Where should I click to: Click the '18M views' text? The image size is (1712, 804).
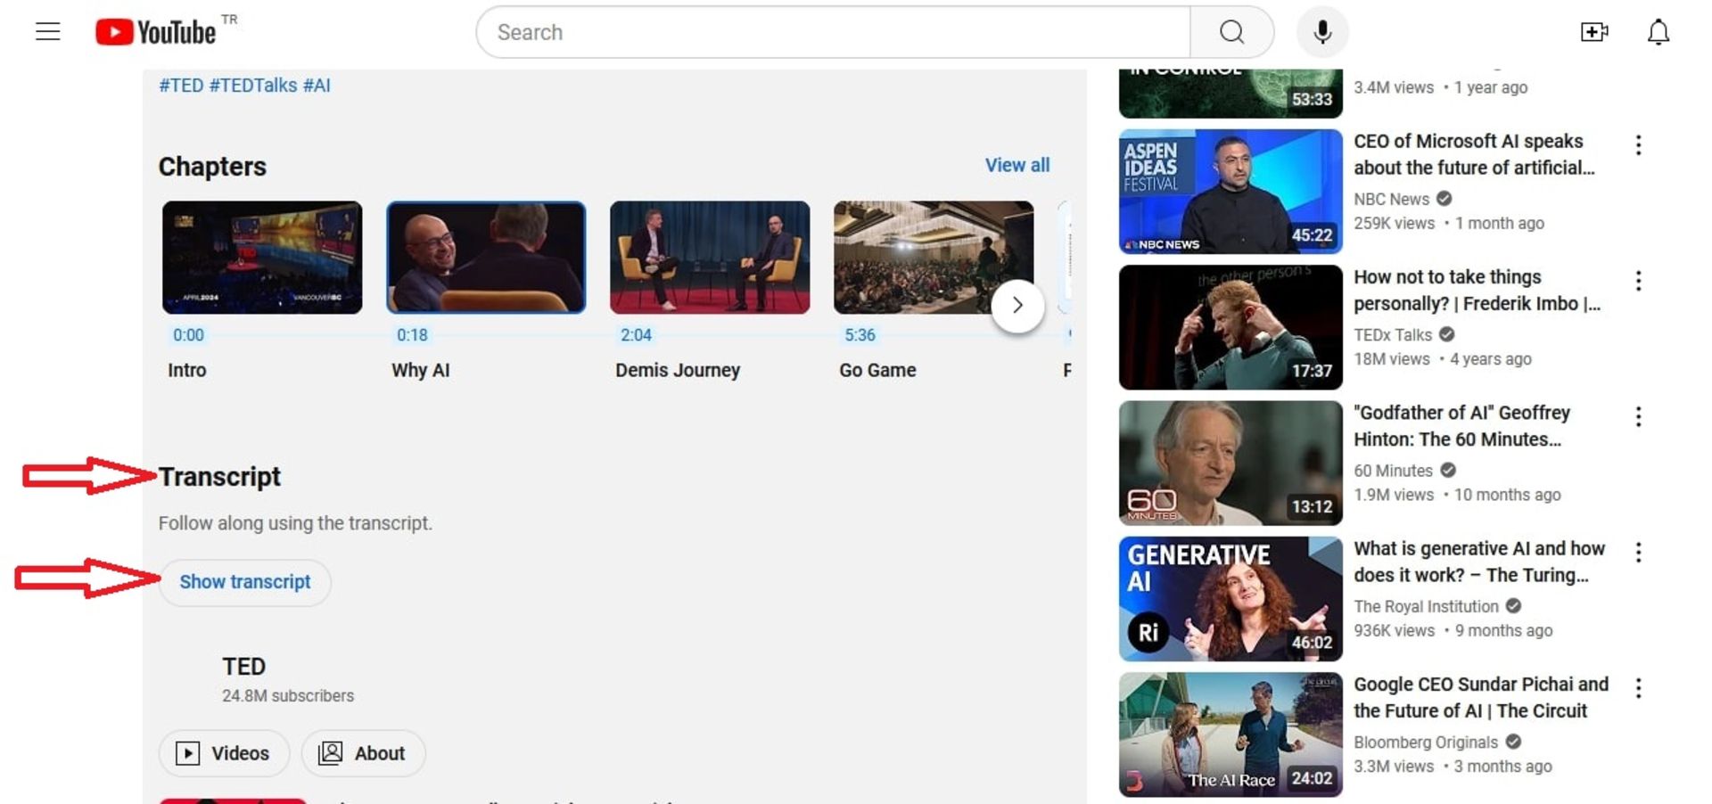coord(1392,358)
